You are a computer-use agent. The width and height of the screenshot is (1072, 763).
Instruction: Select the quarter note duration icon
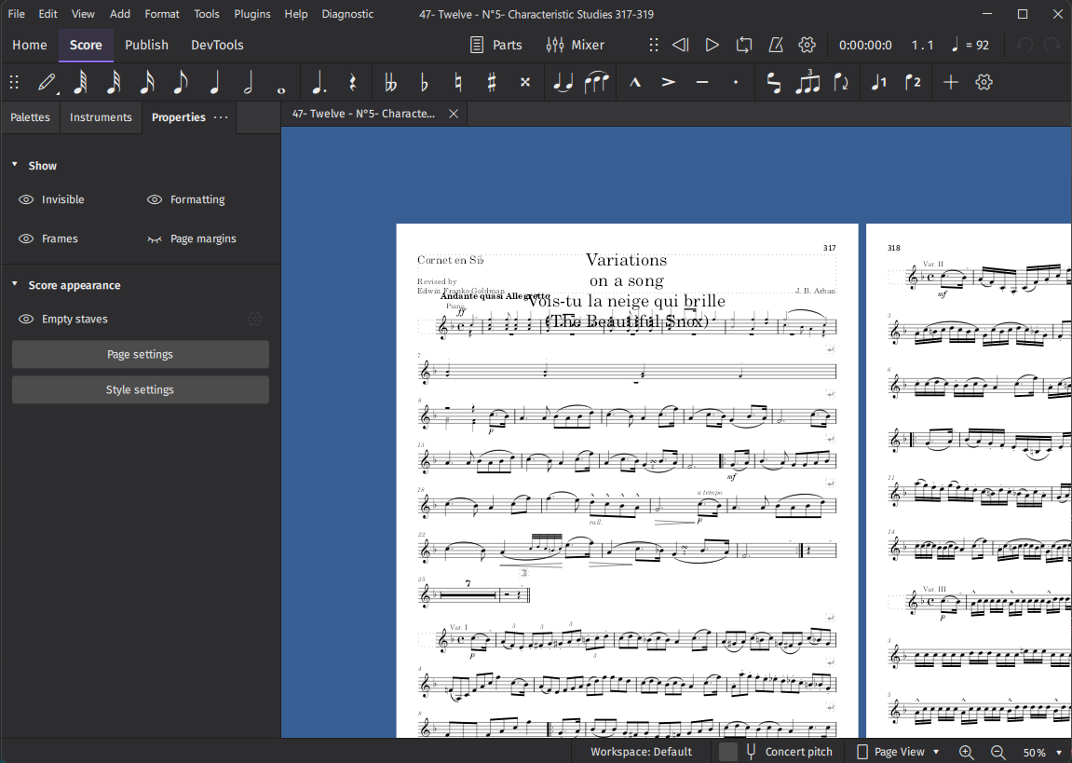pos(214,82)
